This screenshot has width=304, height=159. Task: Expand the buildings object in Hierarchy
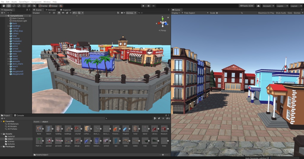pyautogui.click(x=8, y=26)
